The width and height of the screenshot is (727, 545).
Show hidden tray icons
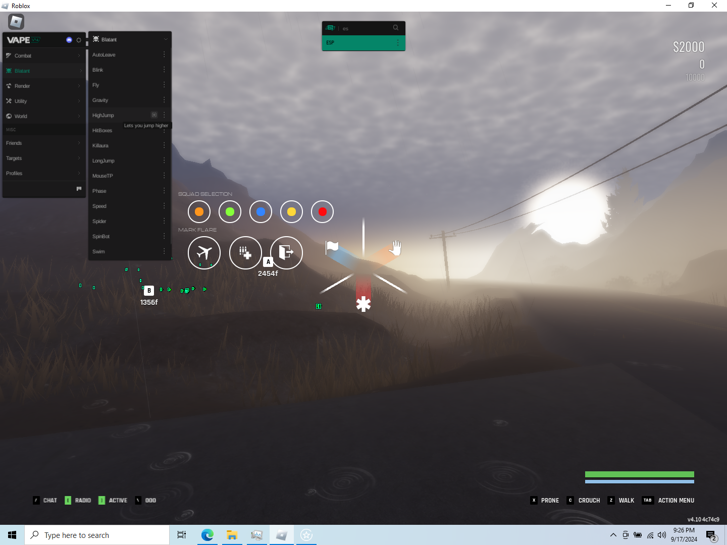tap(613, 535)
